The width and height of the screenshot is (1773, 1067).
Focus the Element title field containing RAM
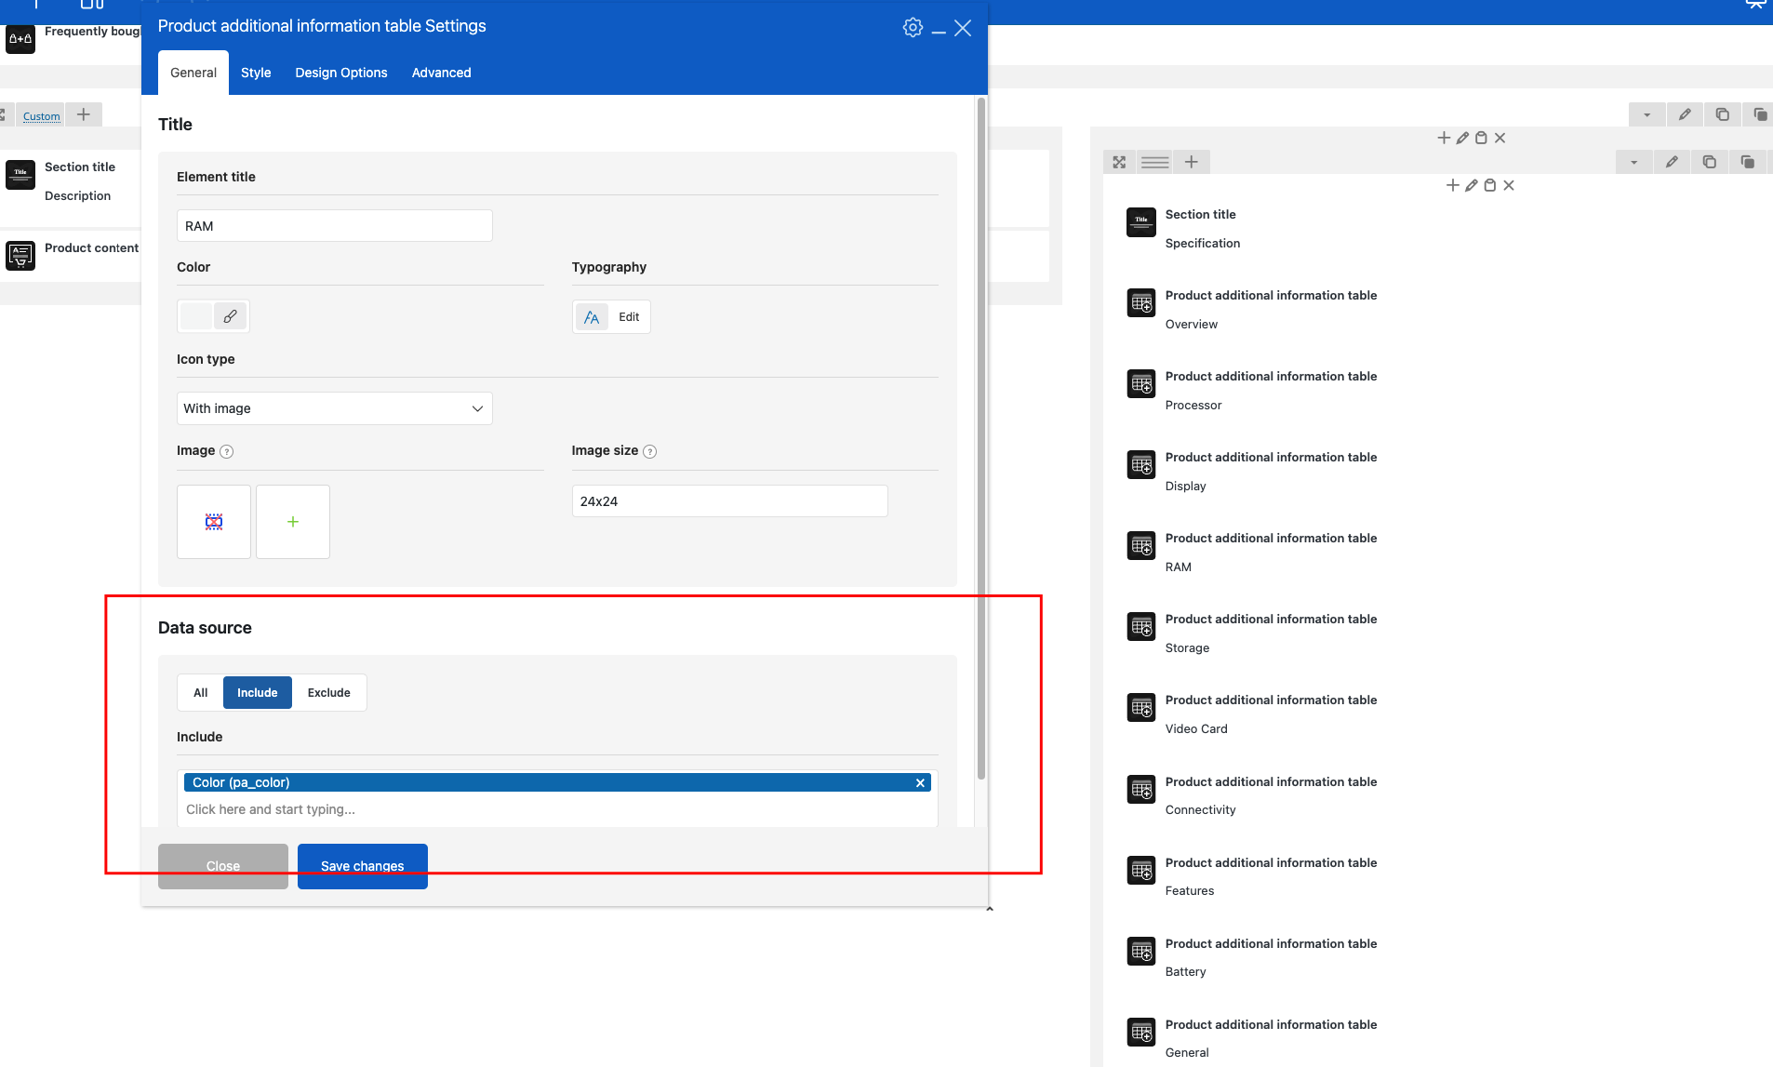click(x=335, y=226)
